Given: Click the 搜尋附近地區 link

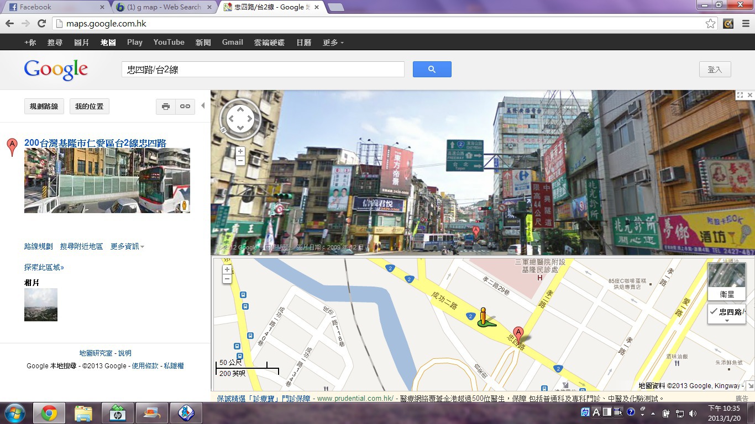Looking at the screenshot, I should tap(81, 246).
